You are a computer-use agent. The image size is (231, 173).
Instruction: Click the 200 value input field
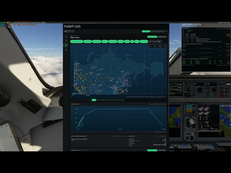pos(159,41)
